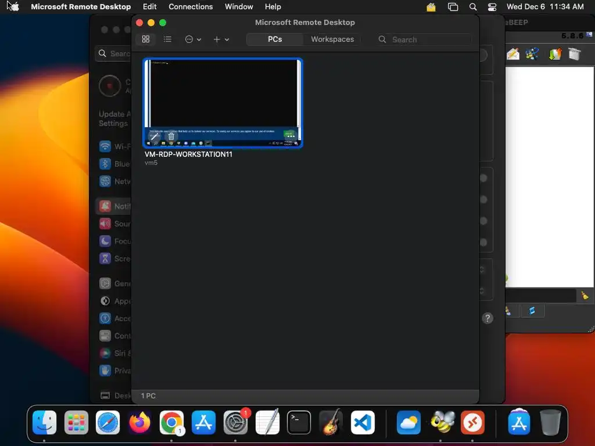Open Focus in System Settings sidebar
The height and width of the screenshot is (446, 595).
(x=115, y=241)
